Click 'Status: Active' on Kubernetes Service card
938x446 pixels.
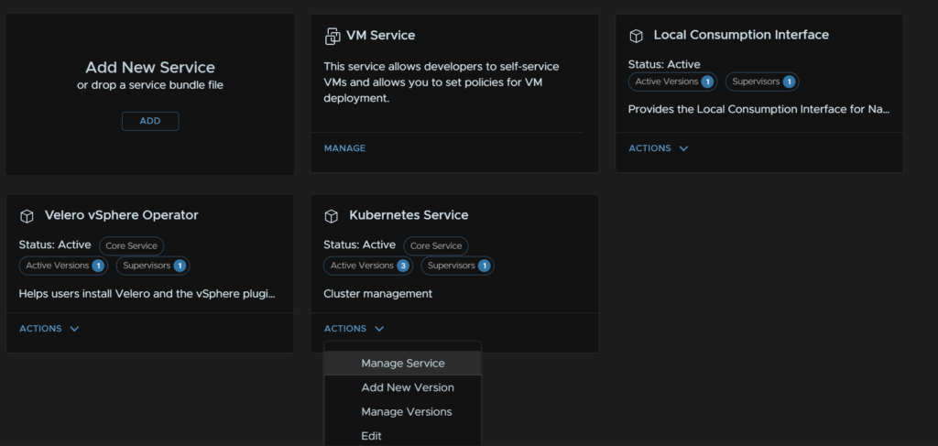[359, 245]
